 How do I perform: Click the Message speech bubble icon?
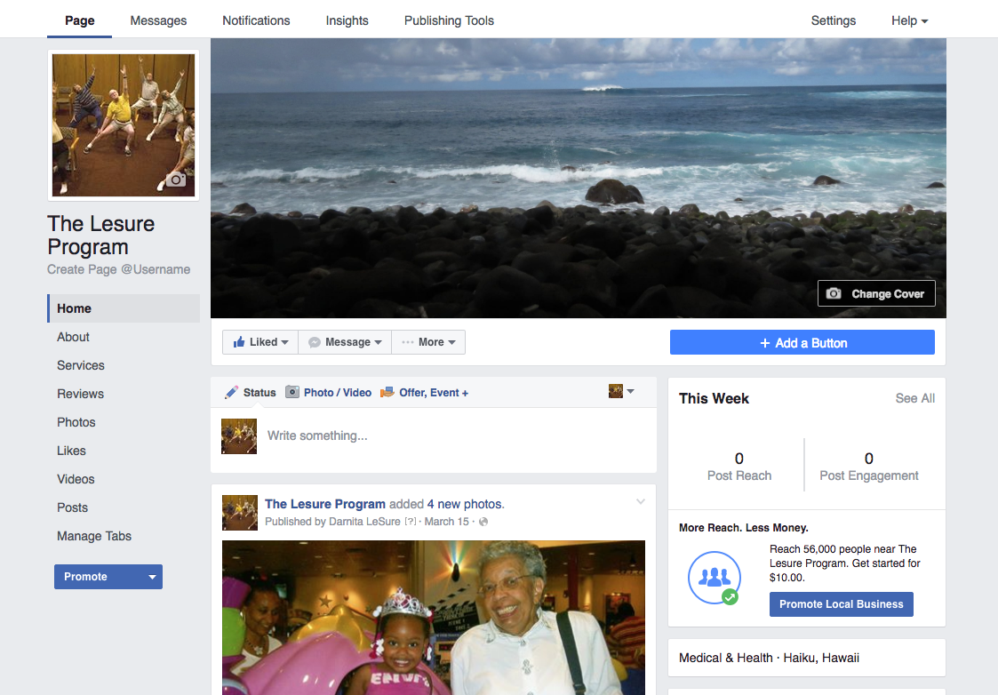pyautogui.click(x=315, y=342)
